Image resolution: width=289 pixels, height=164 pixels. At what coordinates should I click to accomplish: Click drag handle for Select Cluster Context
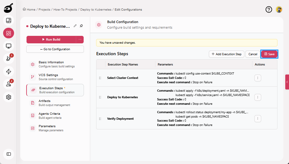(x=100, y=78)
